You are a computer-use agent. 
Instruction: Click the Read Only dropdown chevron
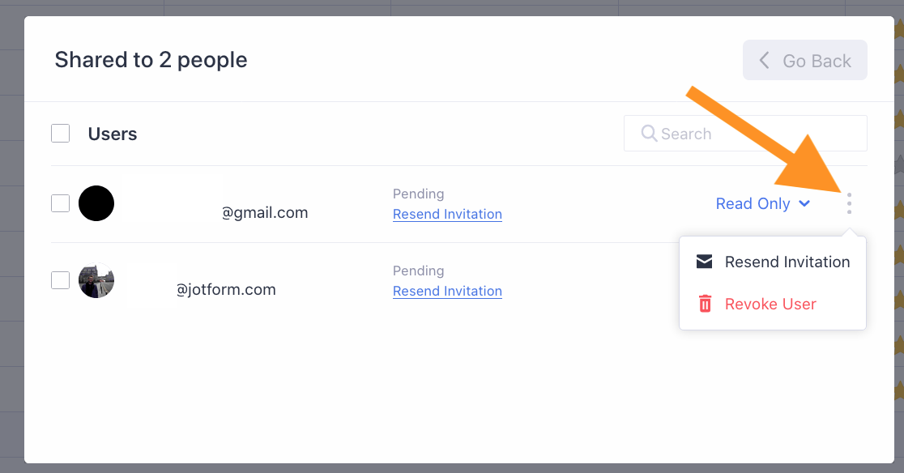coord(804,203)
